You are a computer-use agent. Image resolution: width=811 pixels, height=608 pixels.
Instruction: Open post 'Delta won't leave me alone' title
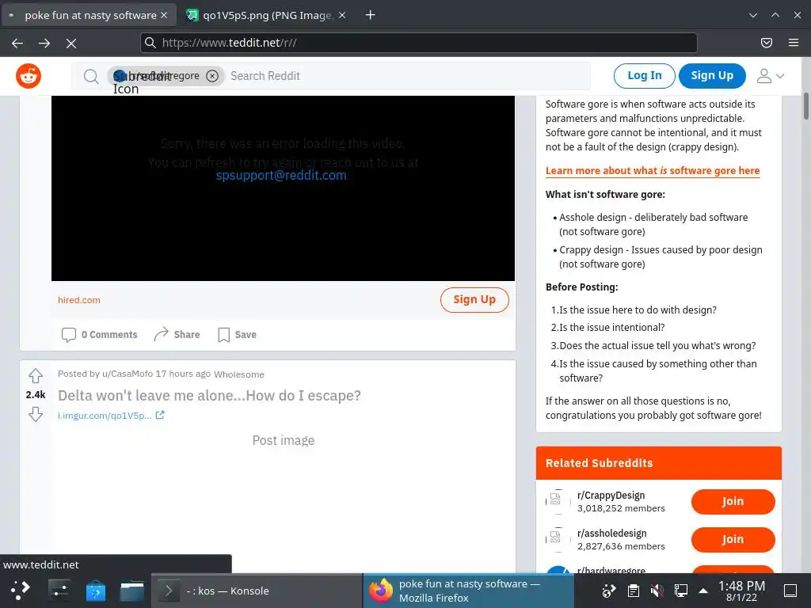[209, 396]
